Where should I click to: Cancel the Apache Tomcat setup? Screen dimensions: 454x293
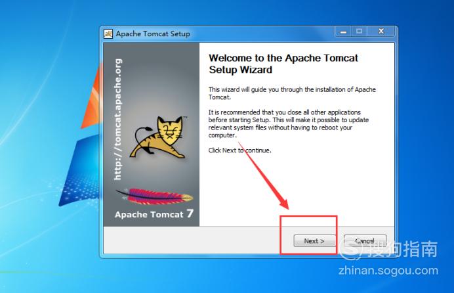tap(365, 241)
